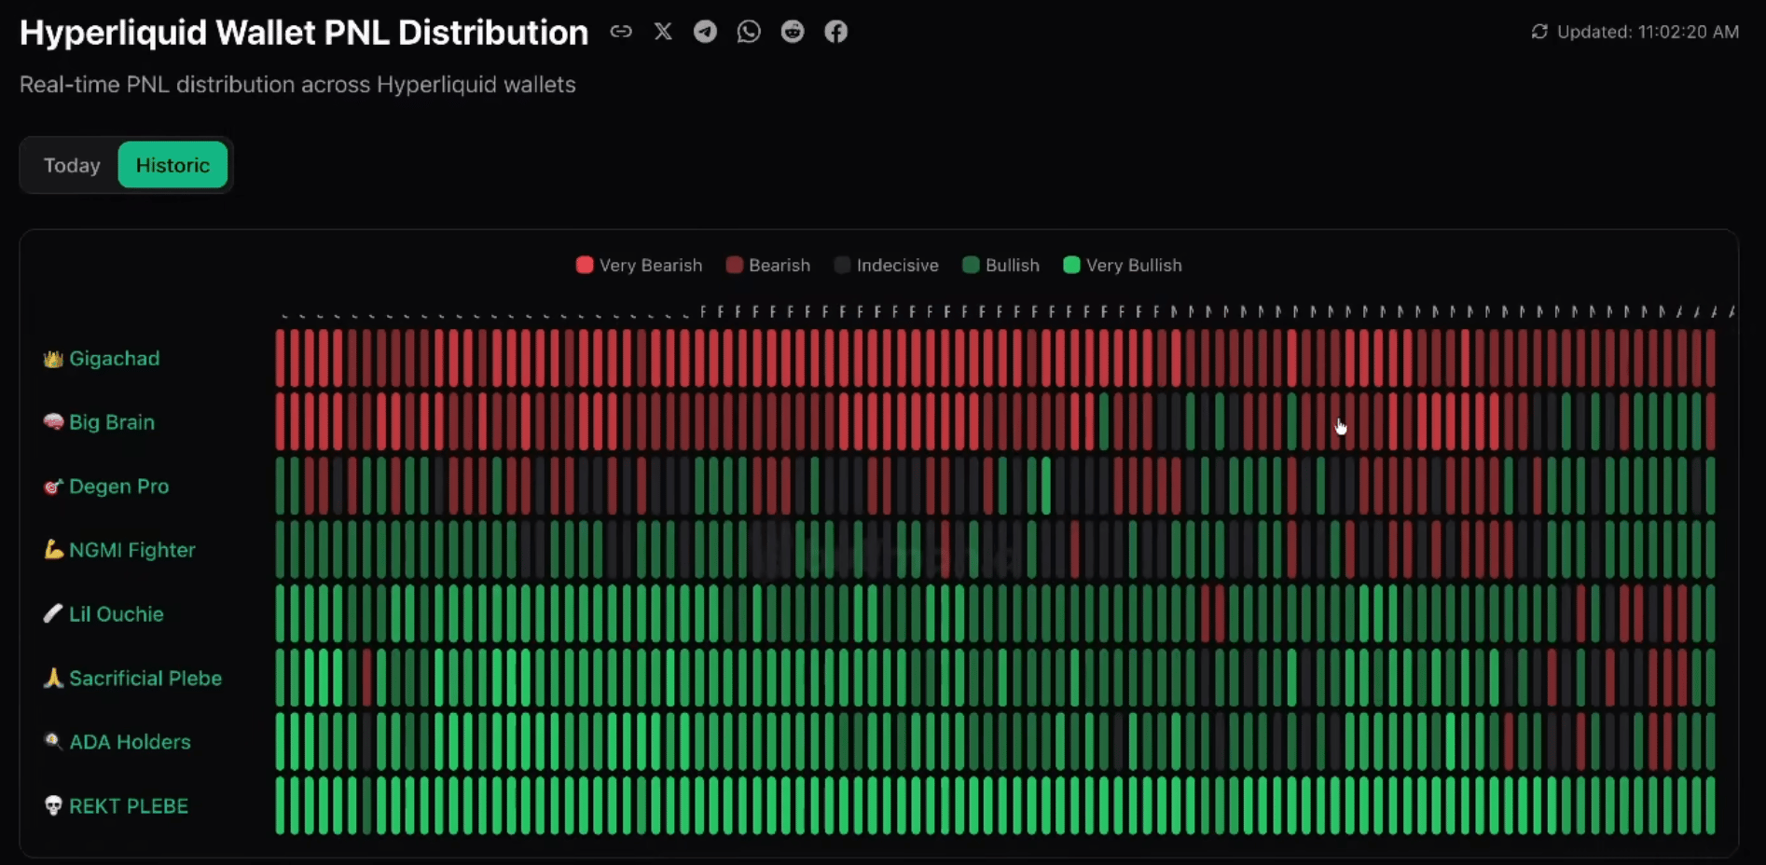Share the page on Reddit
Image resolution: width=1766 pixels, height=865 pixels.
(x=793, y=32)
